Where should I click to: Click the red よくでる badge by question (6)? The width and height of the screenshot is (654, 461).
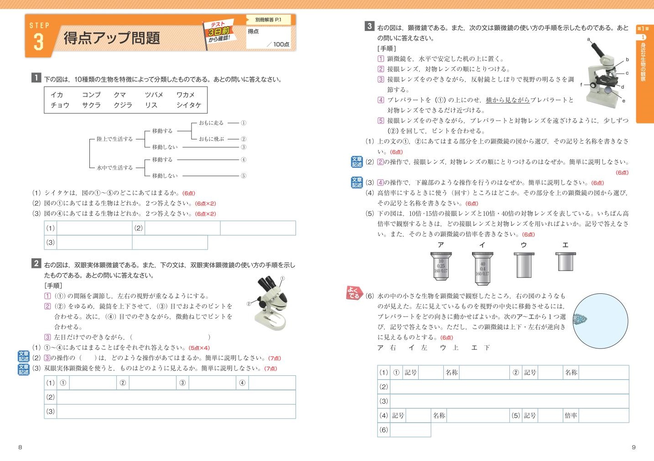pyautogui.click(x=354, y=293)
